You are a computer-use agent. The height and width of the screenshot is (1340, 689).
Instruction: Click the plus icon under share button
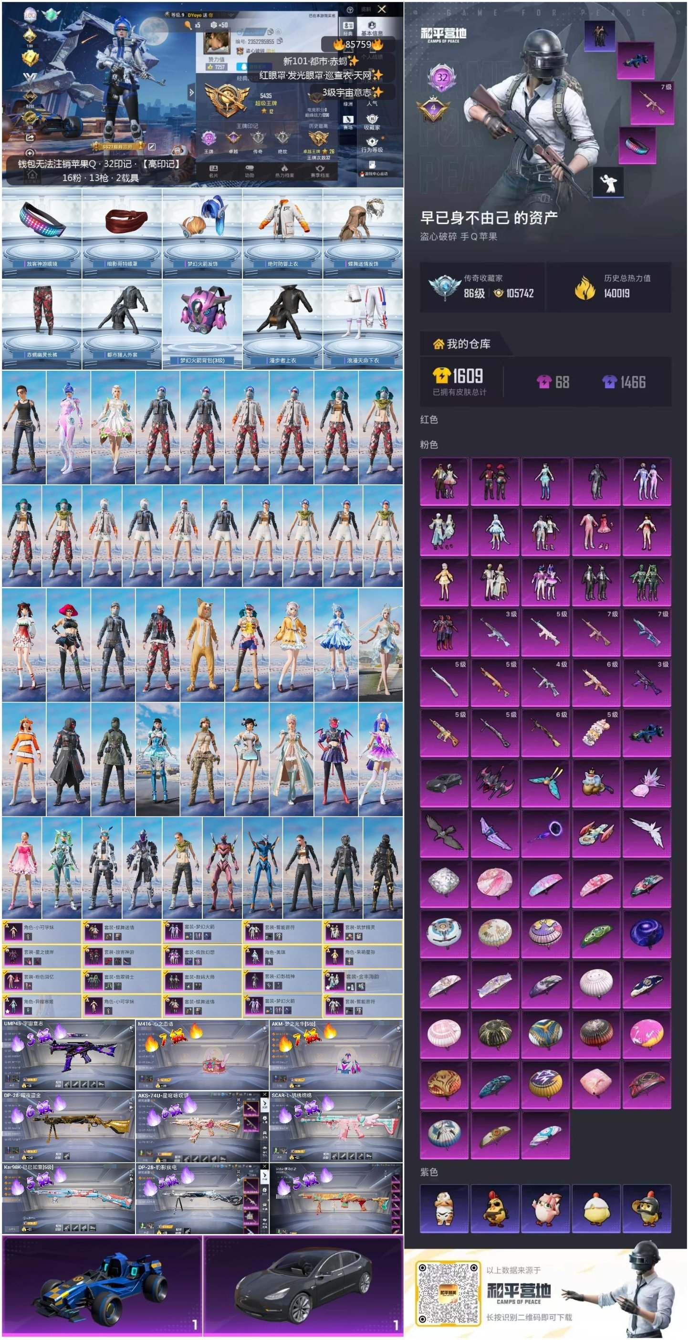tap(30, 154)
